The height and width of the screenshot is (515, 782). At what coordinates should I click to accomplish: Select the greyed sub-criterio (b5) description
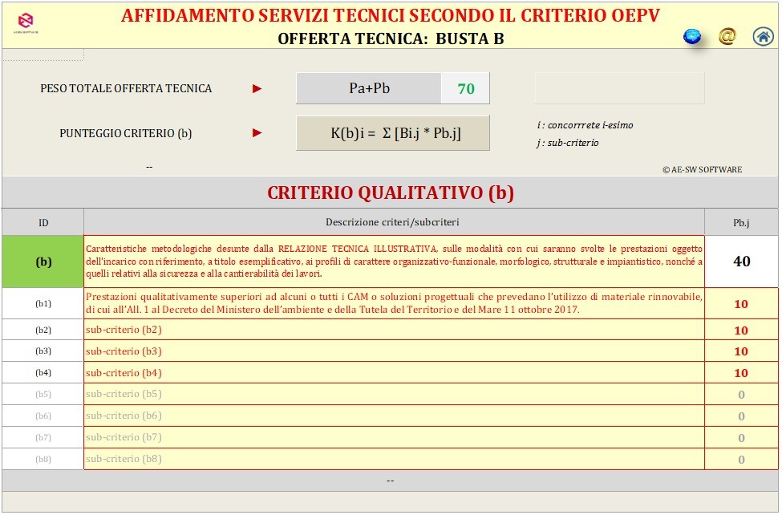[394, 394]
